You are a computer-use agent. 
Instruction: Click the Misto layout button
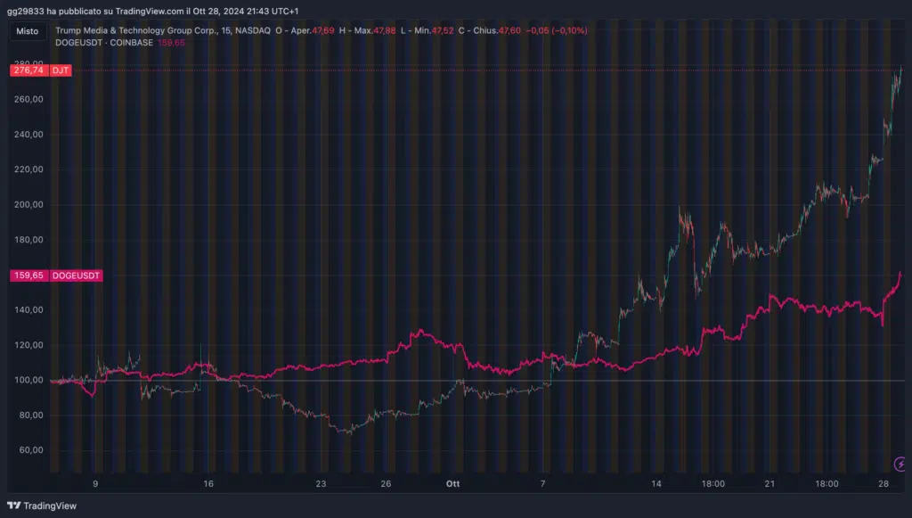28,31
